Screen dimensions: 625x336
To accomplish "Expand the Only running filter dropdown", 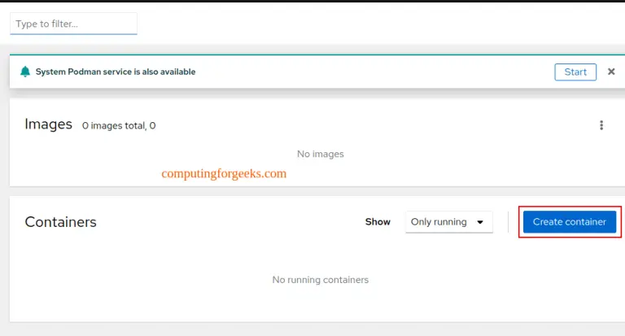I will [x=448, y=222].
